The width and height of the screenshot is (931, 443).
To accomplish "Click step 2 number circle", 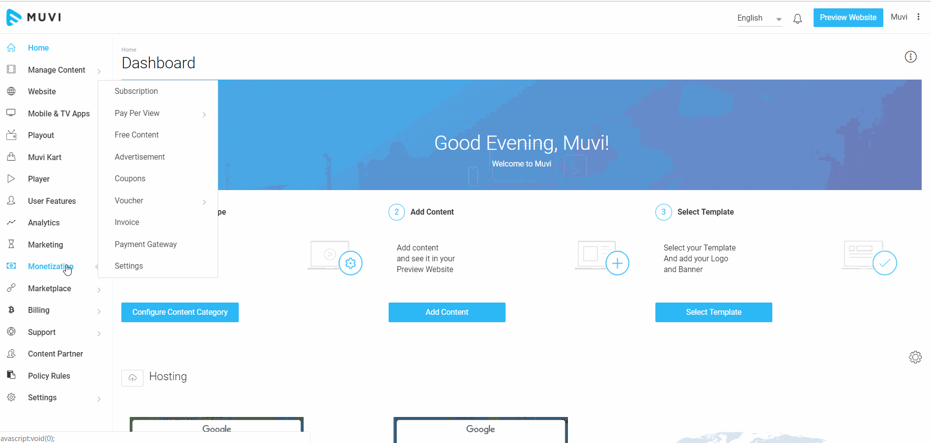I will (396, 212).
